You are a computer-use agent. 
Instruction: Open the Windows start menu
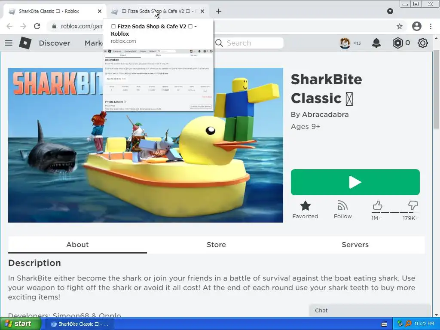(21, 324)
